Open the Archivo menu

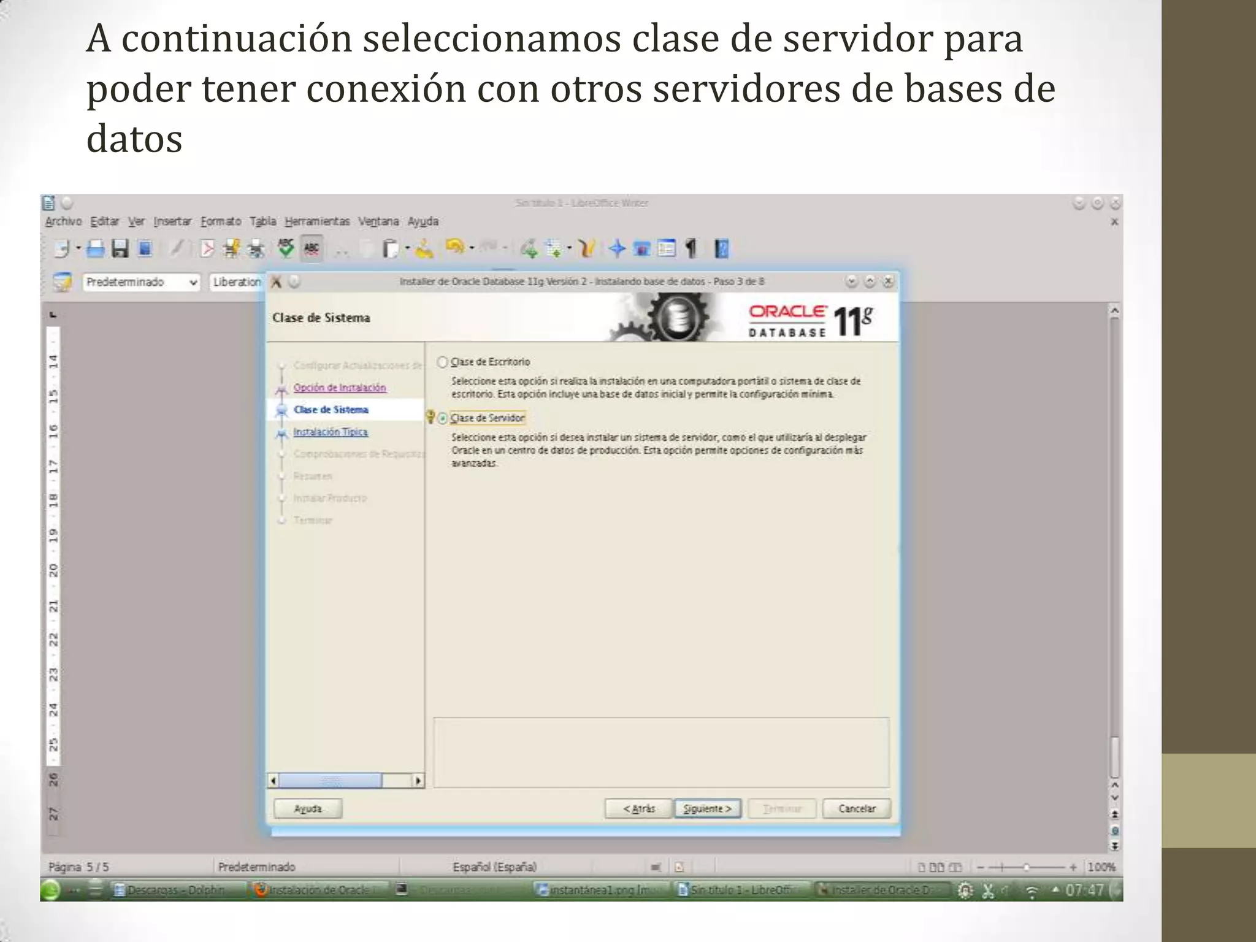coord(63,221)
